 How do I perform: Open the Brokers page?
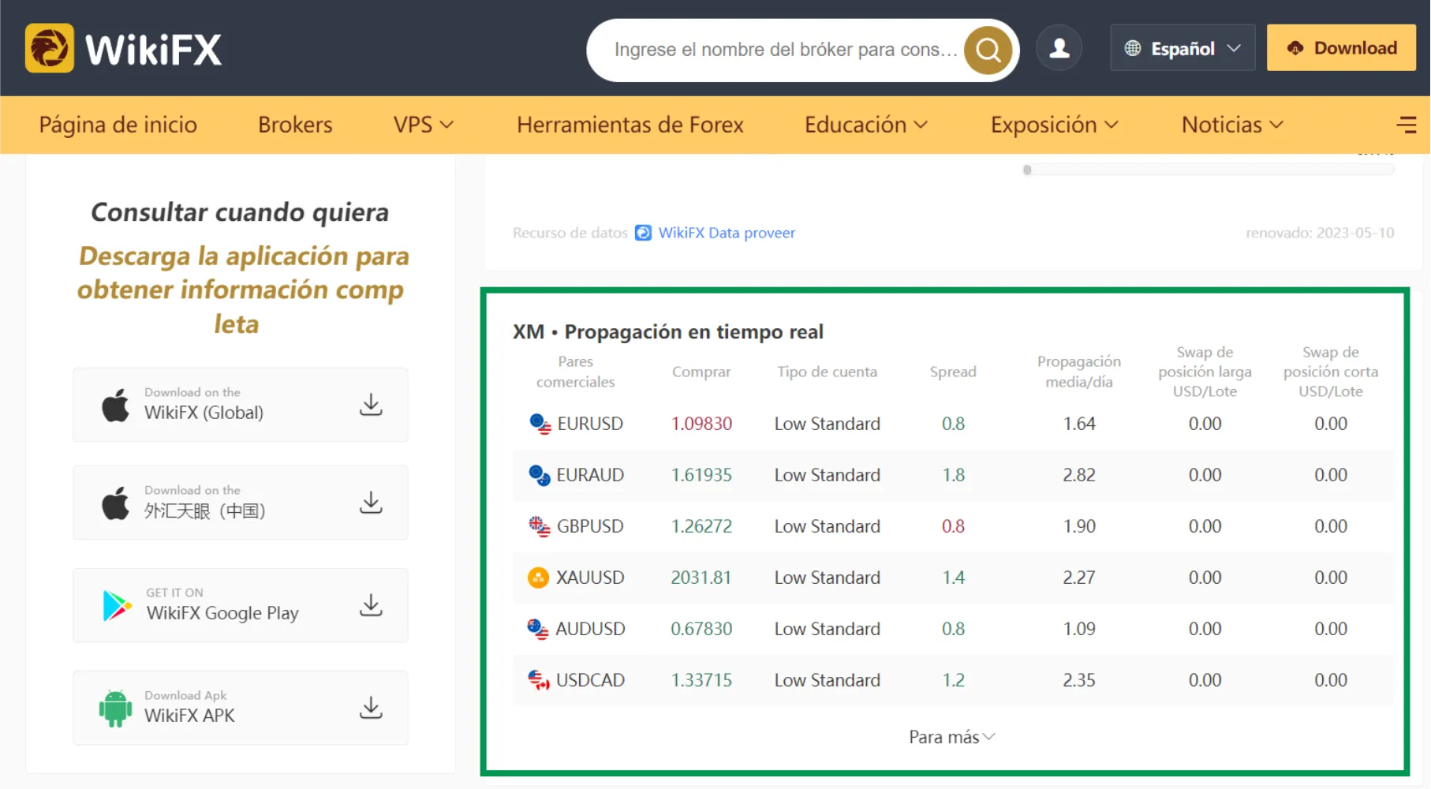click(x=295, y=125)
